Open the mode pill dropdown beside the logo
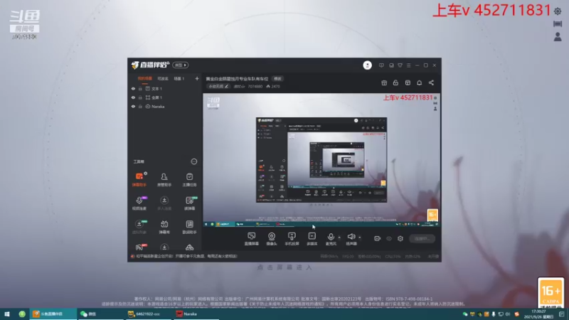The height and width of the screenshot is (320, 569). tap(181, 65)
